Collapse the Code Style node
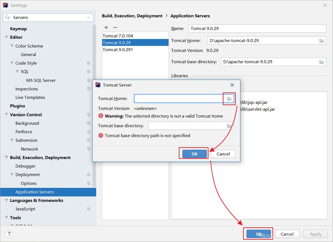Image resolution: width=333 pixels, height=242 pixels. point(12,63)
